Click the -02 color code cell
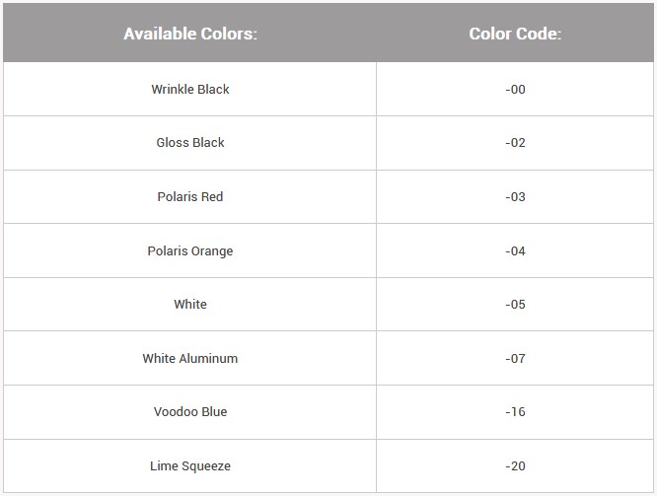 515,143
